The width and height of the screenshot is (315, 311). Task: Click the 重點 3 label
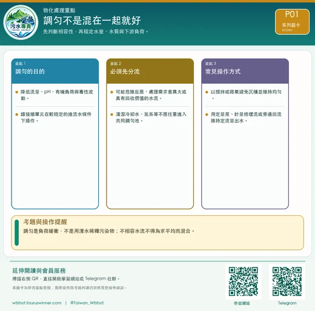pyautogui.click(x=211, y=64)
